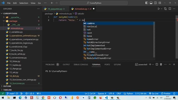This screenshot has height=100, width=178.
Task: Open terminal panel more actions ellipsis
Action: [165, 64]
